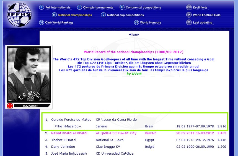Click the 1.816 minutes value
Viewport: 238px width, 156px height.
[222, 126]
